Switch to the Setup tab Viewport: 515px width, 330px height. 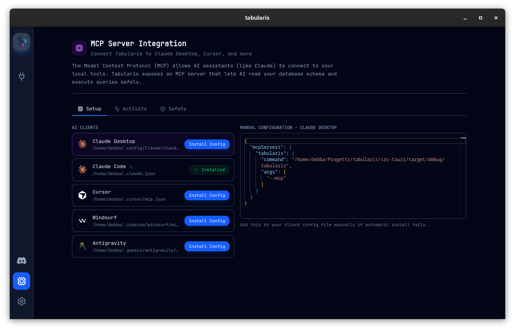click(x=90, y=109)
